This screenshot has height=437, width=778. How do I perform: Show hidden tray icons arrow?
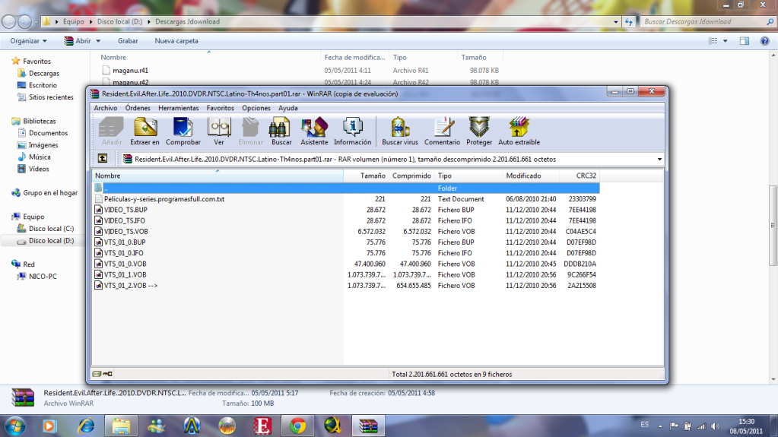[x=660, y=426]
